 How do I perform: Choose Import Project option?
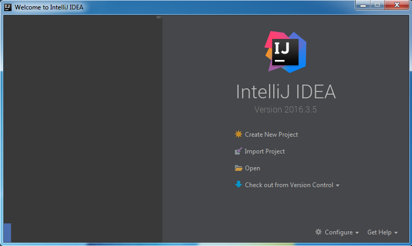(265, 151)
